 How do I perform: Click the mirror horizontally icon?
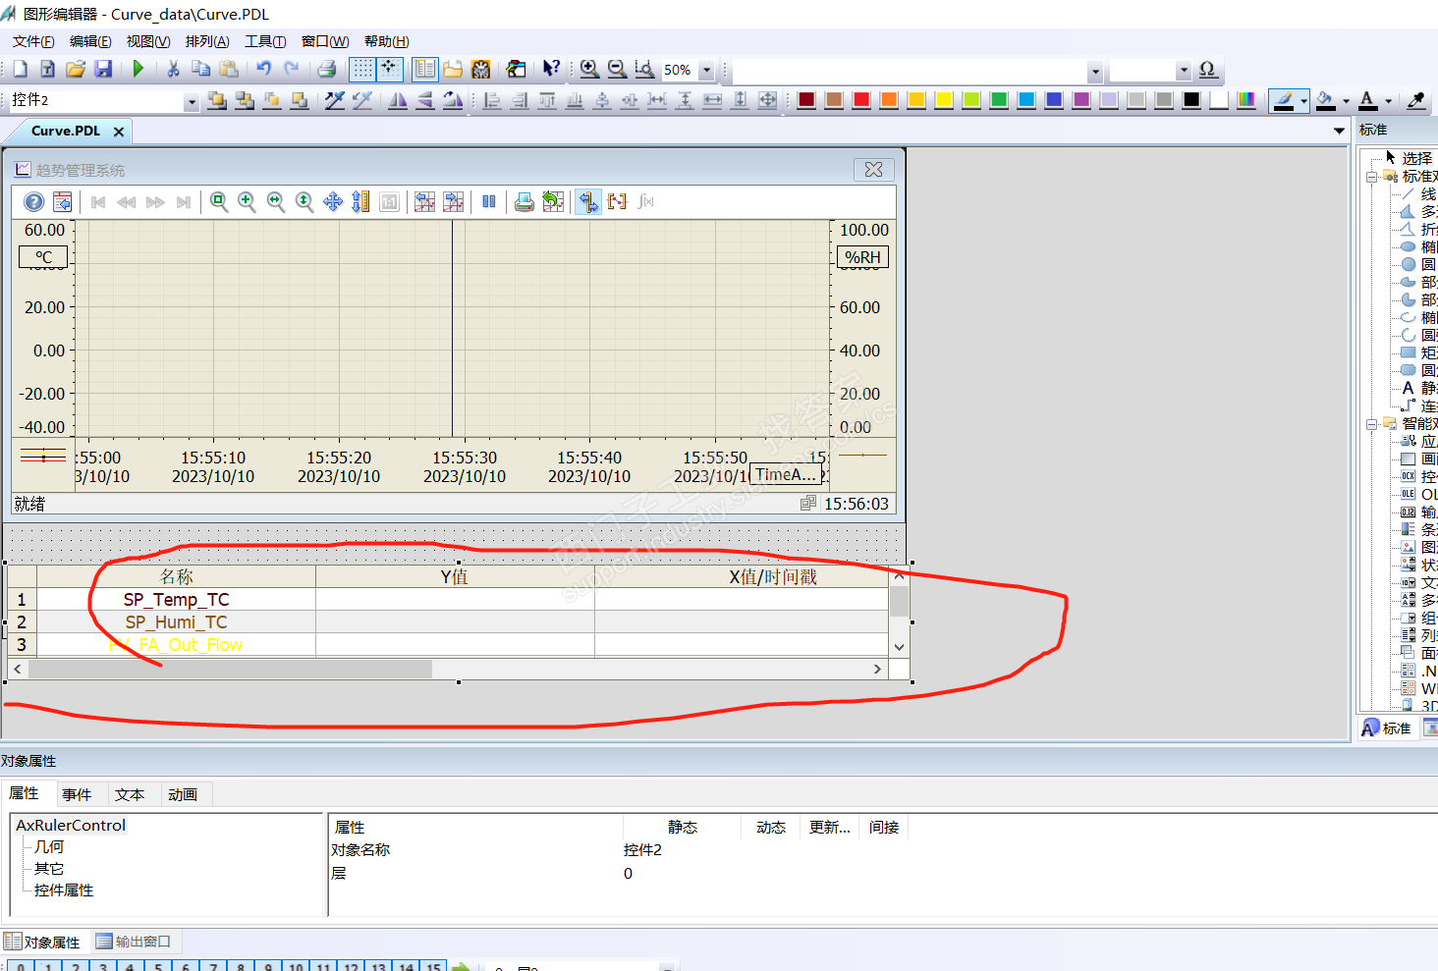(x=398, y=100)
